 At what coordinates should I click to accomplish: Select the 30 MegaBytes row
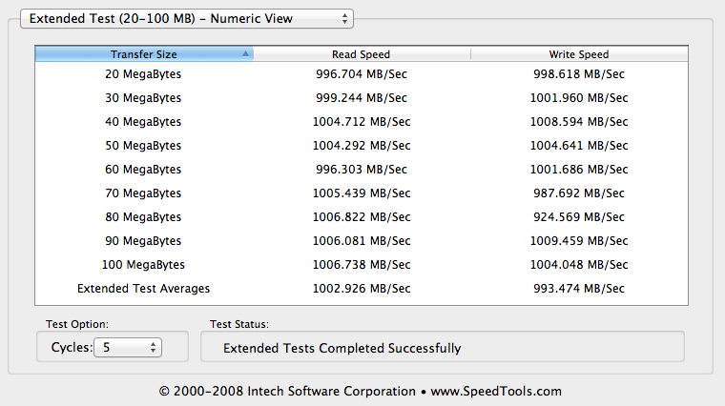(x=143, y=97)
